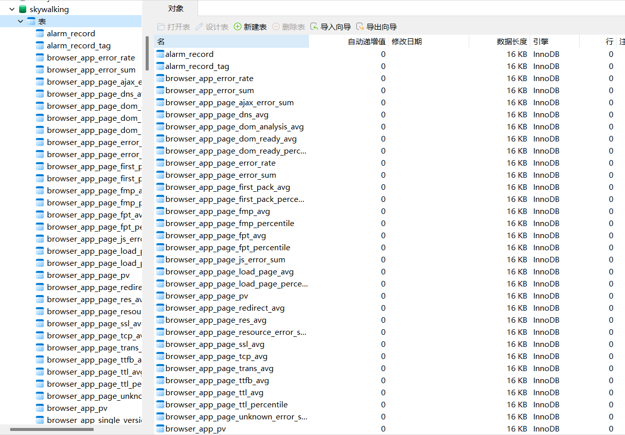Click the 导入向导 (Import Wizard) icon

(x=315, y=27)
